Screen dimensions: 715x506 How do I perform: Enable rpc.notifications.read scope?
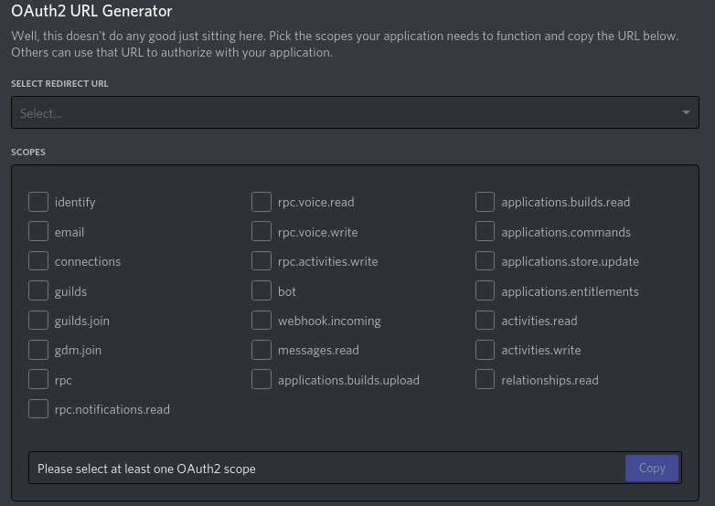pyautogui.click(x=38, y=409)
